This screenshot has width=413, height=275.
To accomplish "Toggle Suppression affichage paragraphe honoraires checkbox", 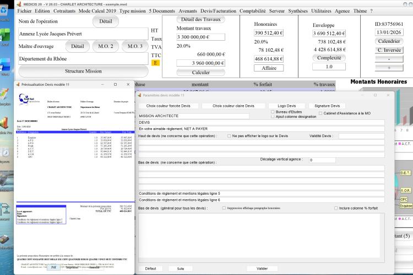I will tap(224, 208).
